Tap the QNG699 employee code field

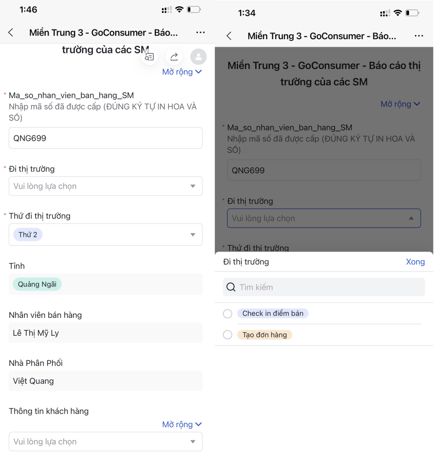(x=105, y=138)
